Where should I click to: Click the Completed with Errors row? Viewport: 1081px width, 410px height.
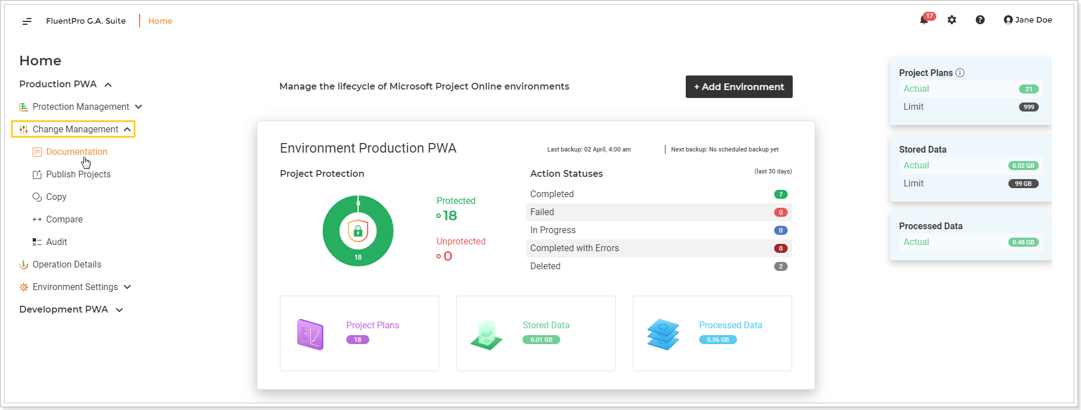pyautogui.click(x=659, y=248)
